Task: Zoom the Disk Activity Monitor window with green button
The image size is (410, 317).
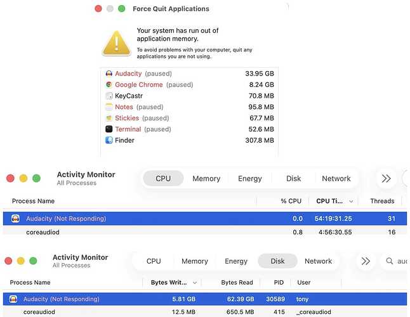Action: pyautogui.click(x=33, y=261)
